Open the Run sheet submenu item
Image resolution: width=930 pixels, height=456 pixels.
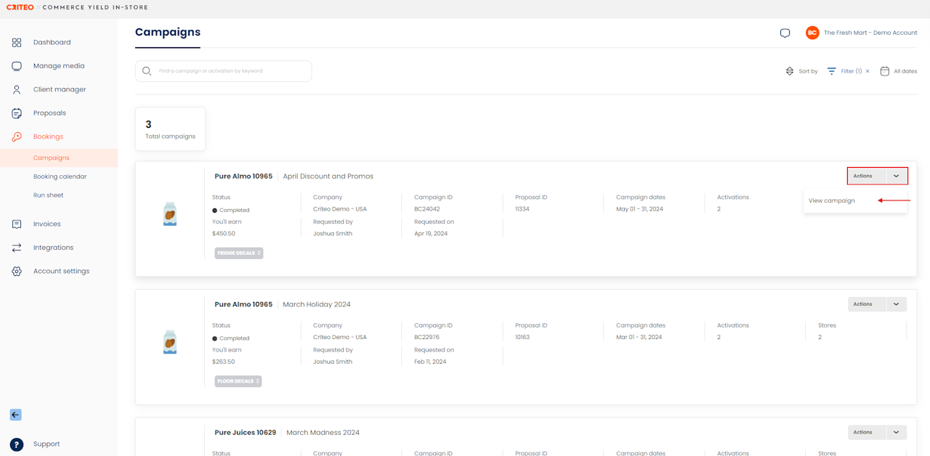point(48,195)
